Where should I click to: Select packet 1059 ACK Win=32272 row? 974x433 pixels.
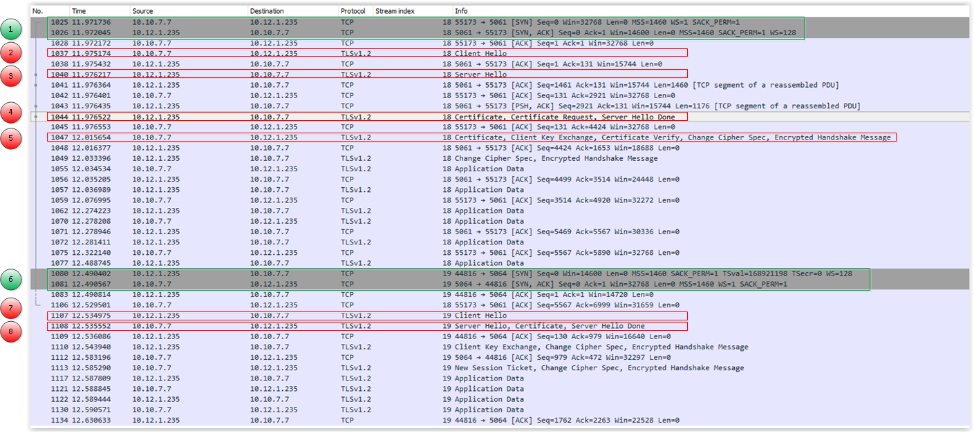pyautogui.click(x=499, y=200)
